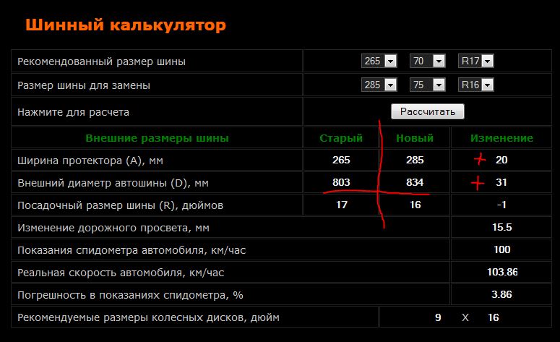560x342 pixels.
Task: Click the Старый column header
Action: click(341, 138)
